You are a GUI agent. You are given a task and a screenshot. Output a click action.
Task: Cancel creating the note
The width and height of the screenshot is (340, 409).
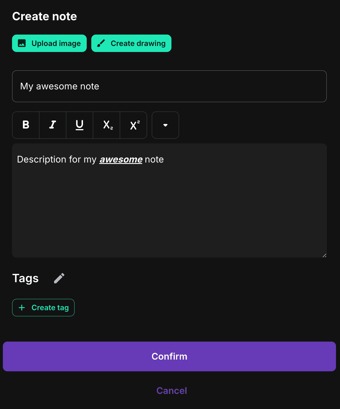[172, 391]
